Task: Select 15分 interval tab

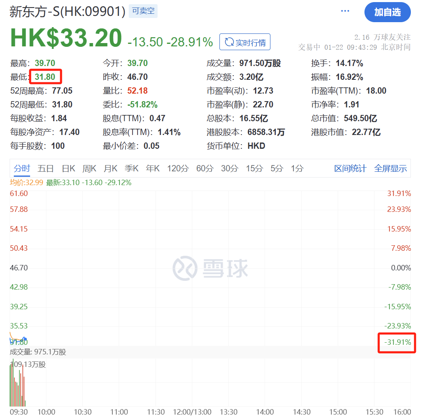Action: tap(254, 168)
